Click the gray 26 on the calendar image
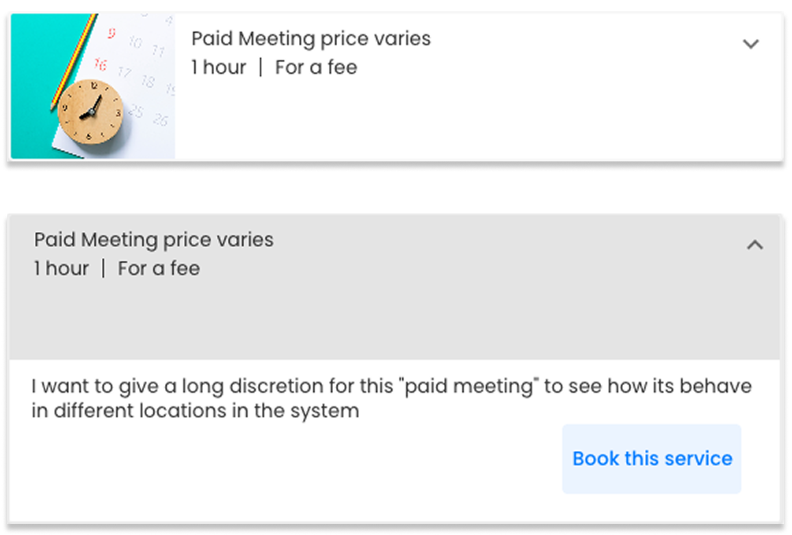This screenshot has height=535, width=792. coord(161,120)
